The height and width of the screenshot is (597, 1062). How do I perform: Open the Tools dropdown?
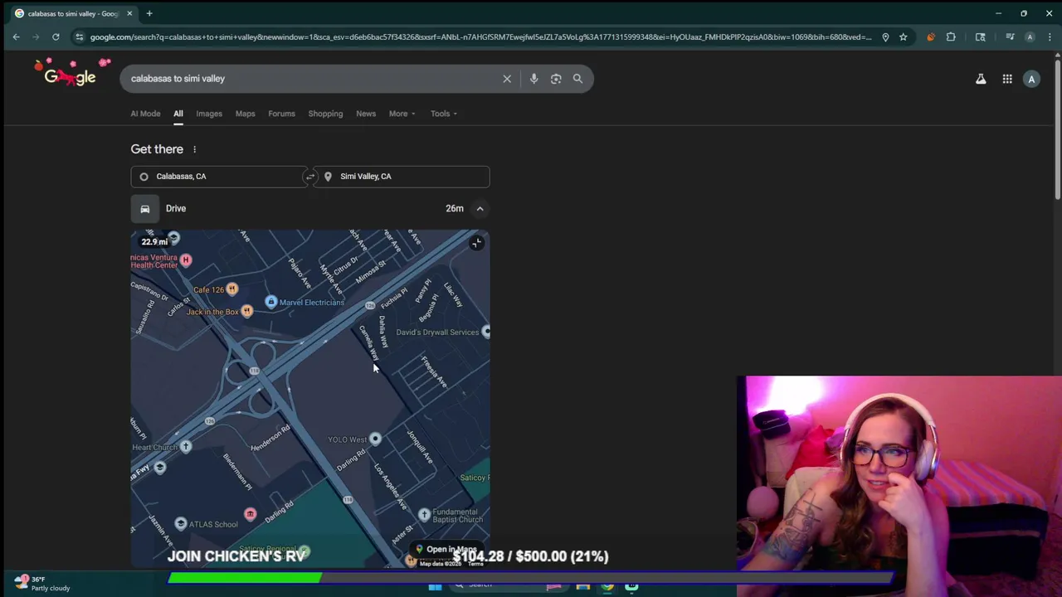click(x=444, y=114)
